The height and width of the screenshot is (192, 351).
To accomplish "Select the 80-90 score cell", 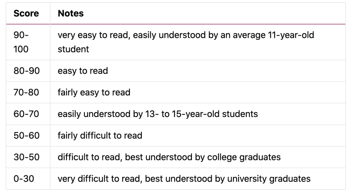I will [x=26, y=71].
